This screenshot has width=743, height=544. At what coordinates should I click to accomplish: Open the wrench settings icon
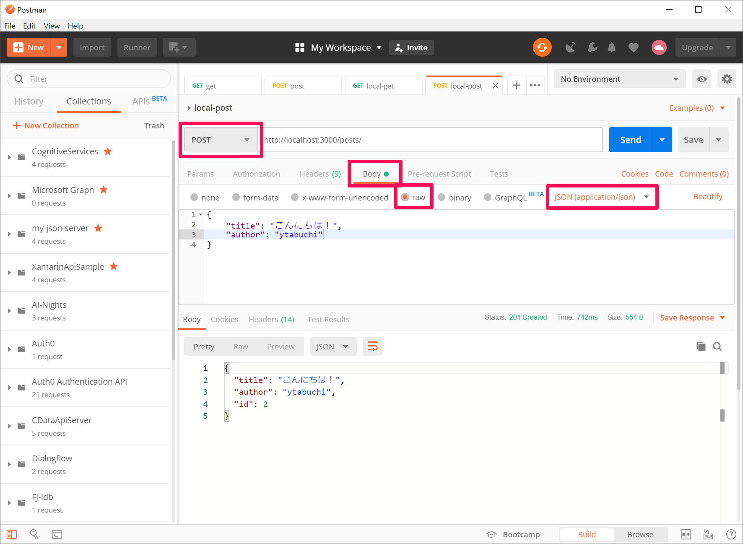coord(592,47)
